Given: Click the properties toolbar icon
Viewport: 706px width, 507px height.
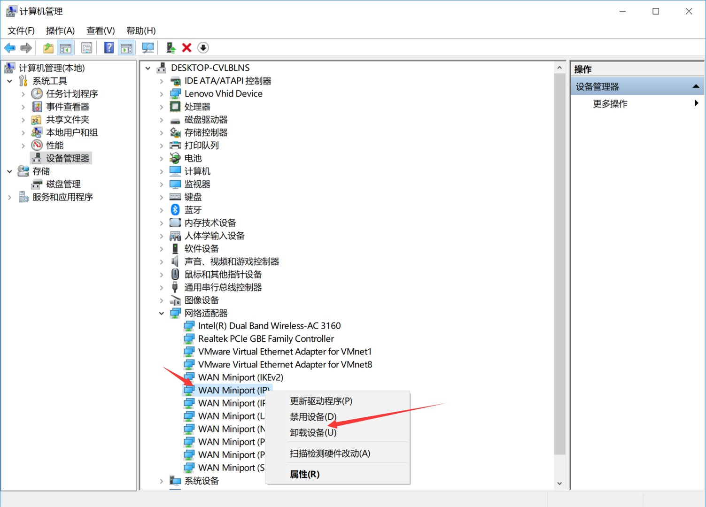Looking at the screenshot, I should [87, 48].
